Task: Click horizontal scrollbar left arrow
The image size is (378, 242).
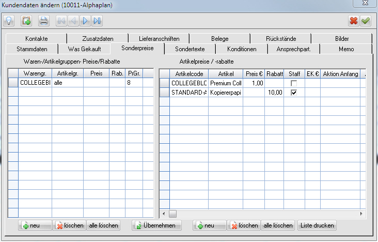Action: [164, 214]
